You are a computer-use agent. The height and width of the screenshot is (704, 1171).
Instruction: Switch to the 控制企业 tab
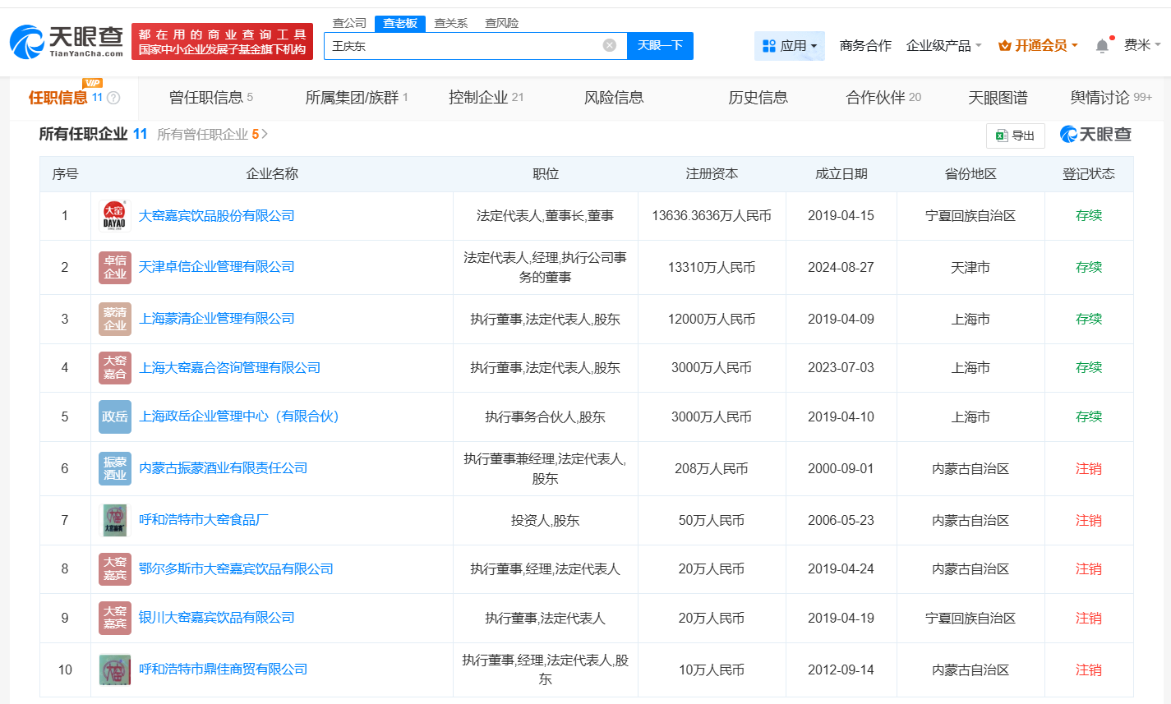[485, 98]
